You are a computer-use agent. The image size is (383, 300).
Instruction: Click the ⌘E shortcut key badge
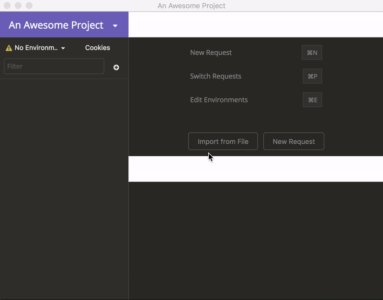(313, 100)
